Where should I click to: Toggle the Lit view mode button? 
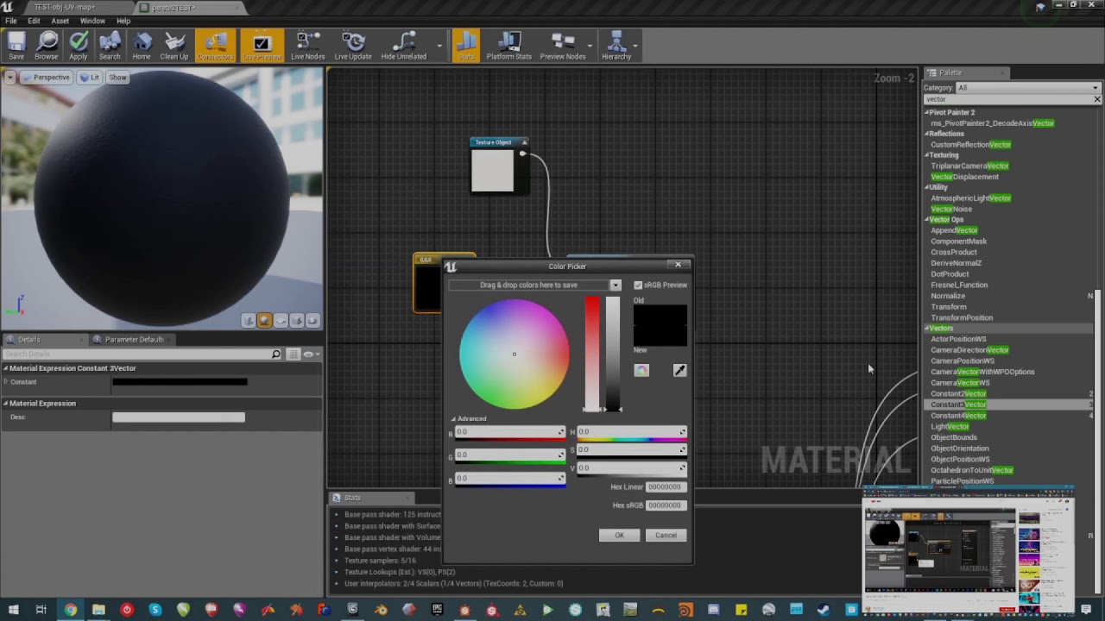[90, 78]
